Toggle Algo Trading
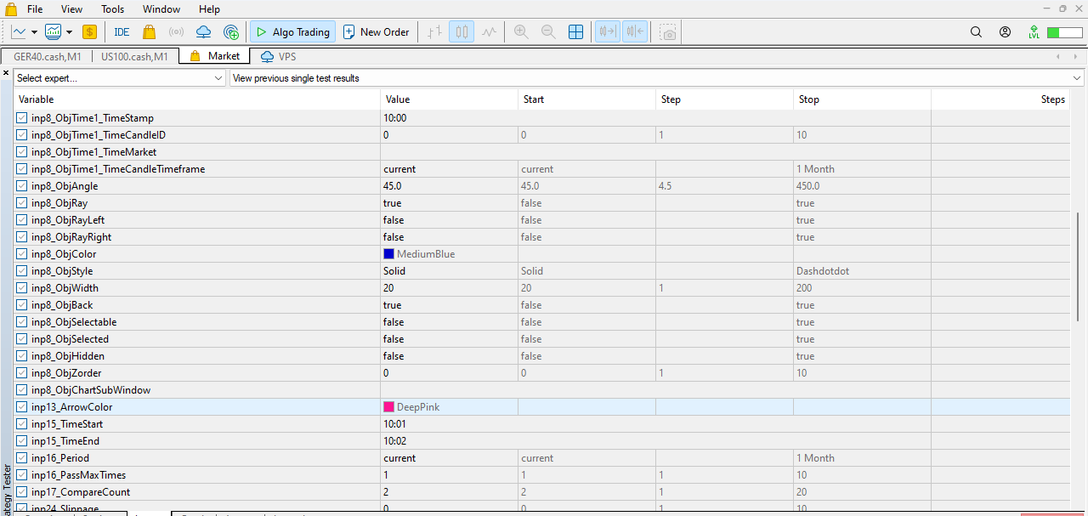This screenshot has height=516, width=1088. point(292,31)
